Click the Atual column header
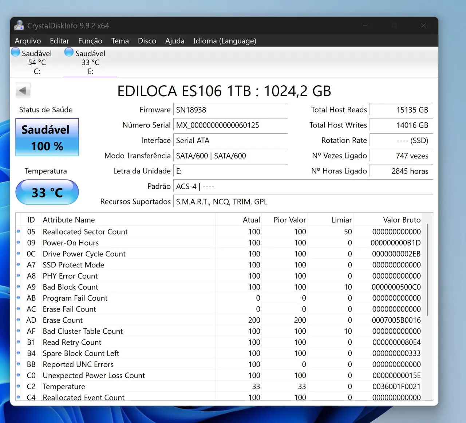 [x=238, y=220]
